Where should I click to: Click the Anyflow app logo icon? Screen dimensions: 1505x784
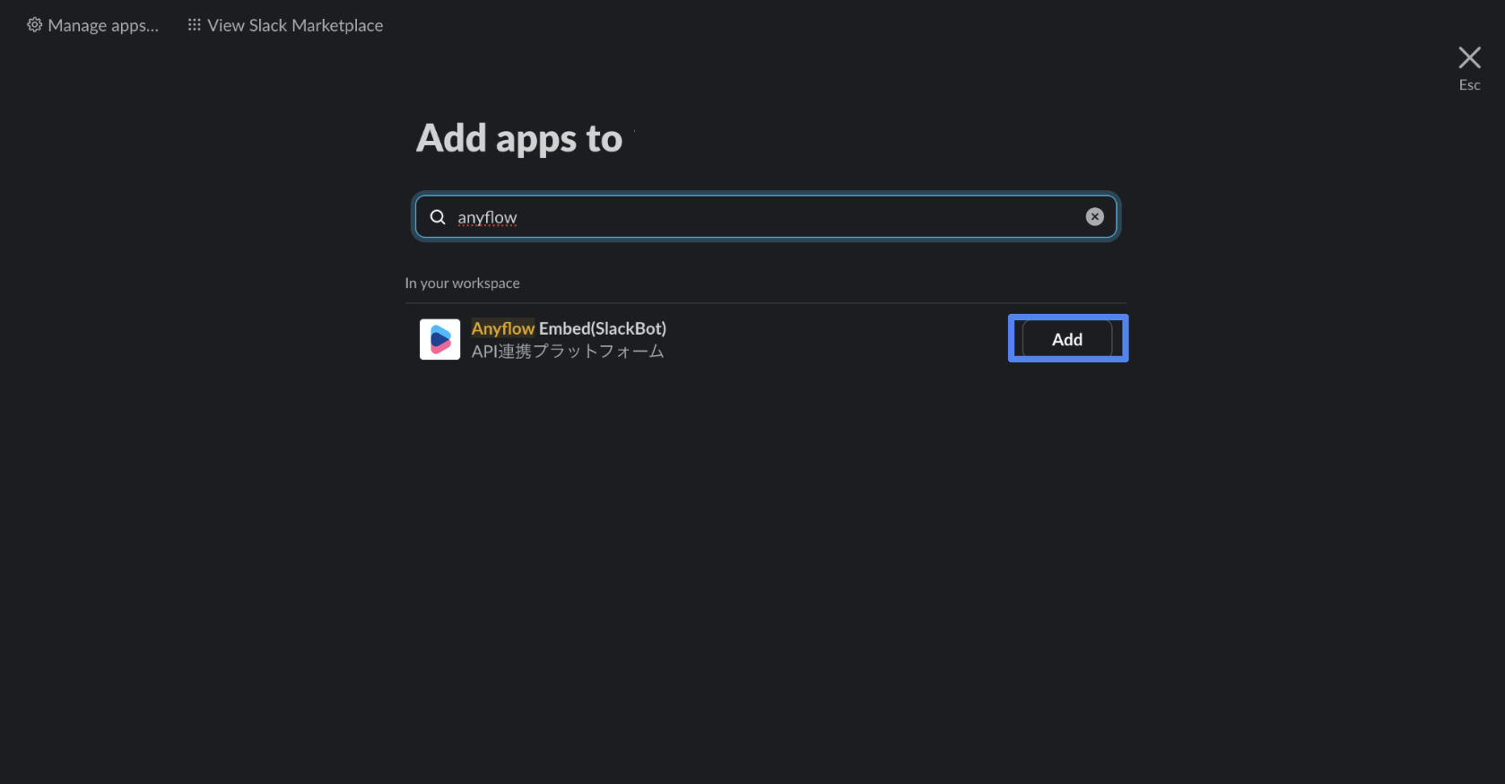(x=439, y=339)
